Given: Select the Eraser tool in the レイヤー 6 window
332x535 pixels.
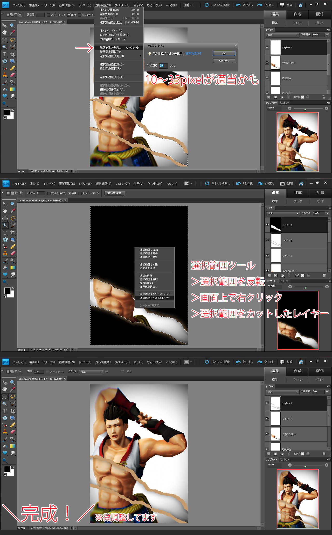Looking at the screenshot, I should pos(12,254).
